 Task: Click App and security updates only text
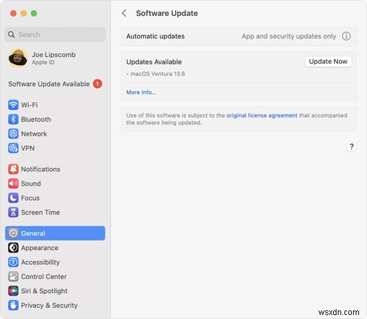[x=289, y=37]
